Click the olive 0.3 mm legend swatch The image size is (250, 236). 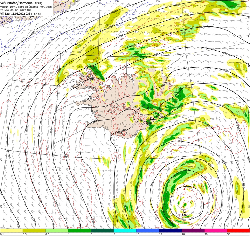(34, 231)
